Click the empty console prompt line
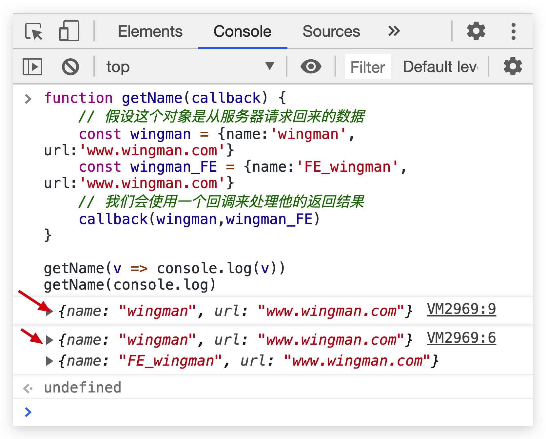Image resolution: width=546 pixels, height=439 pixels. click(x=262, y=412)
